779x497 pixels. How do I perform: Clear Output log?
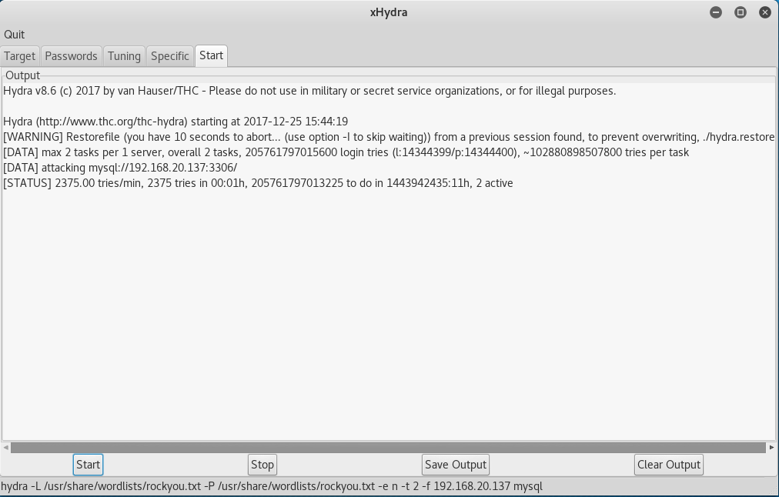pos(669,465)
